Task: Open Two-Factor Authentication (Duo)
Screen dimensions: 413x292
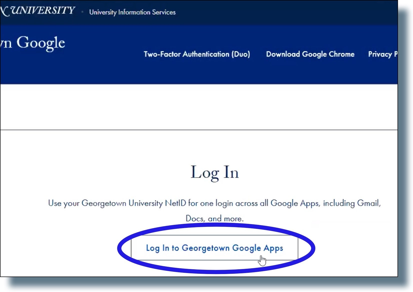Action: (197, 54)
